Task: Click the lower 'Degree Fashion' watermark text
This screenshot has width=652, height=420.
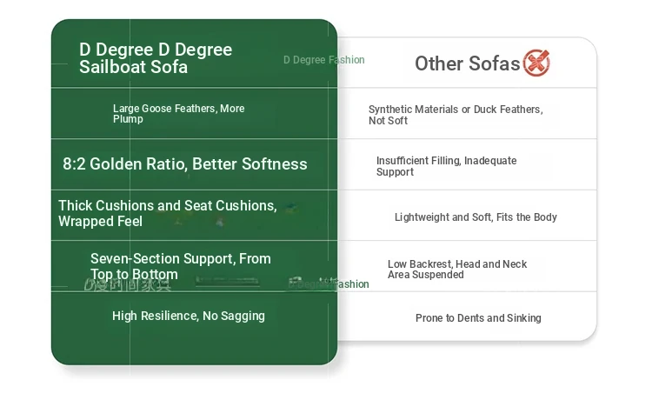Action: [x=330, y=284]
